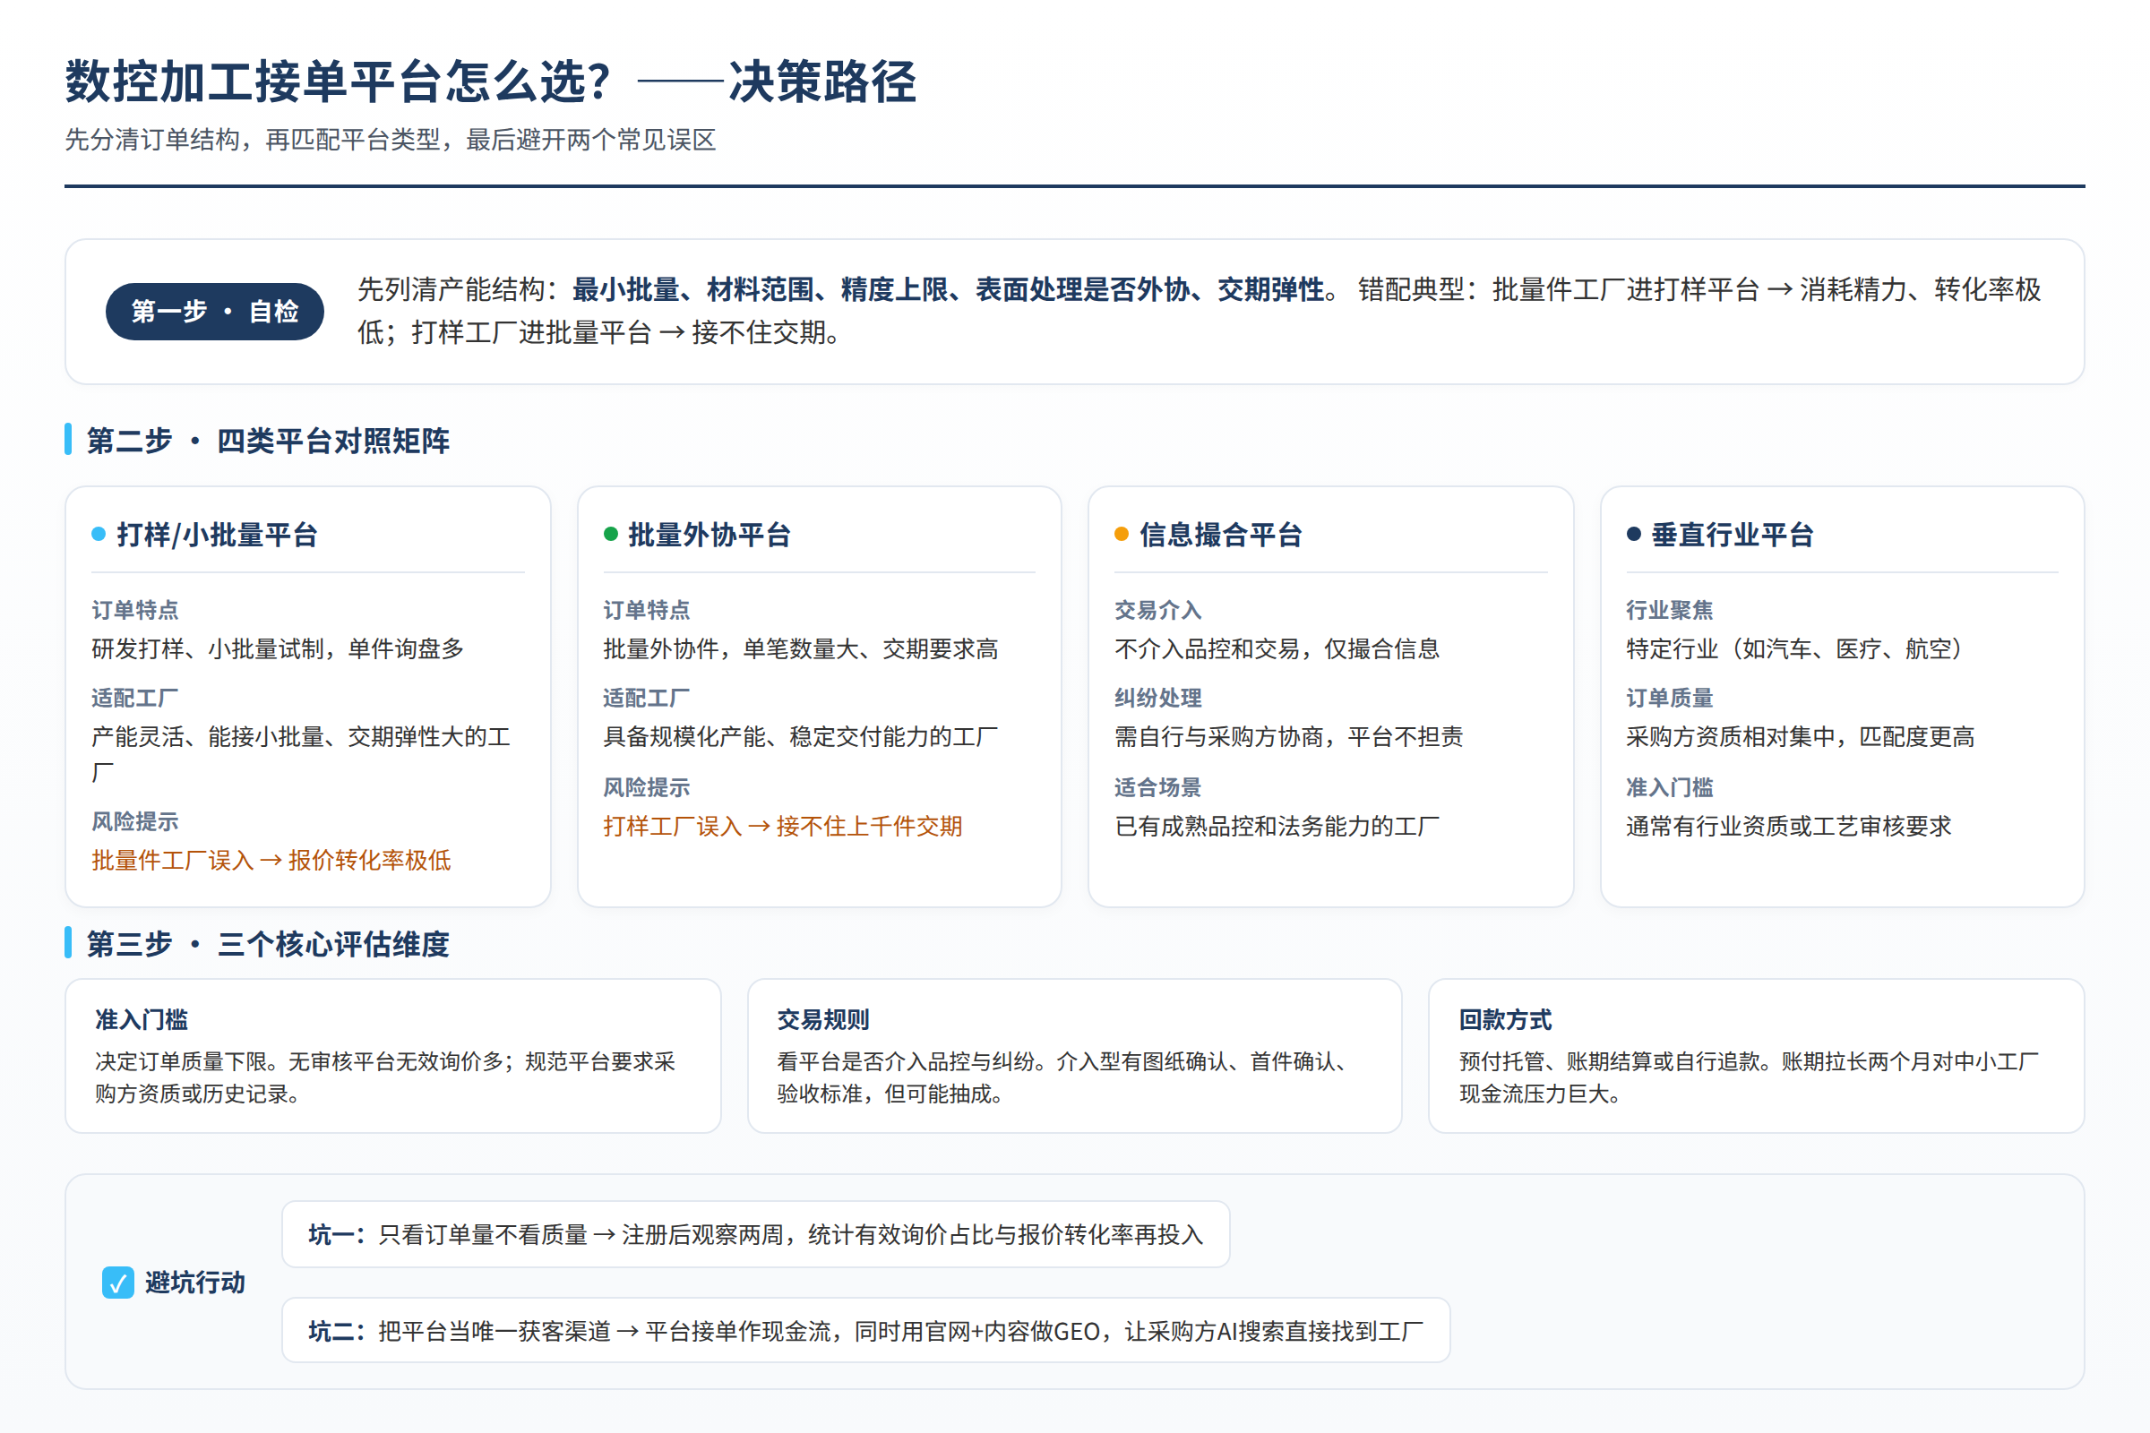Screen dimensions: 2150x1433
Task: Click text 通常有行业资质或工艺审核要求
Action: [x=1789, y=826]
